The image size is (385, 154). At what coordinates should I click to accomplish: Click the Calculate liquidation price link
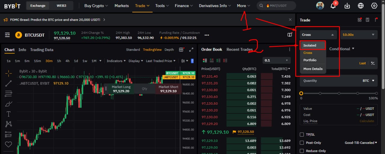(x=367, y=121)
